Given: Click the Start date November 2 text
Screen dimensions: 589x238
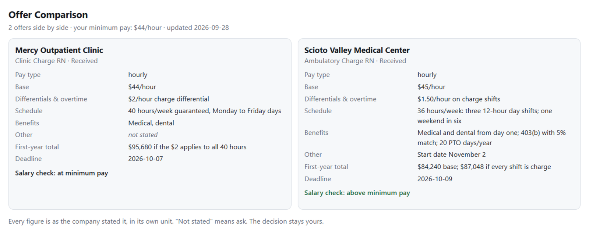Looking at the screenshot, I should pyautogui.click(x=451, y=154).
